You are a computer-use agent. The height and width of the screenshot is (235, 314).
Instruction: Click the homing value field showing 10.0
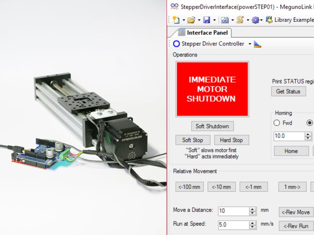tap(289, 136)
